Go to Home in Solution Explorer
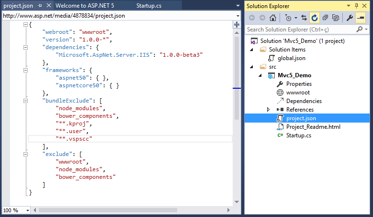 [273, 18]
